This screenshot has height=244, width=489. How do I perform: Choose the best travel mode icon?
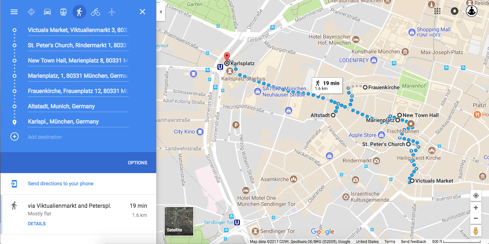(31, 12)
